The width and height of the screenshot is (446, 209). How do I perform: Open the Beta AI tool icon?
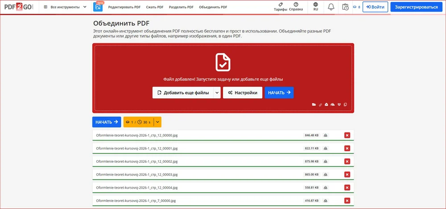click(x=98, y=7)
